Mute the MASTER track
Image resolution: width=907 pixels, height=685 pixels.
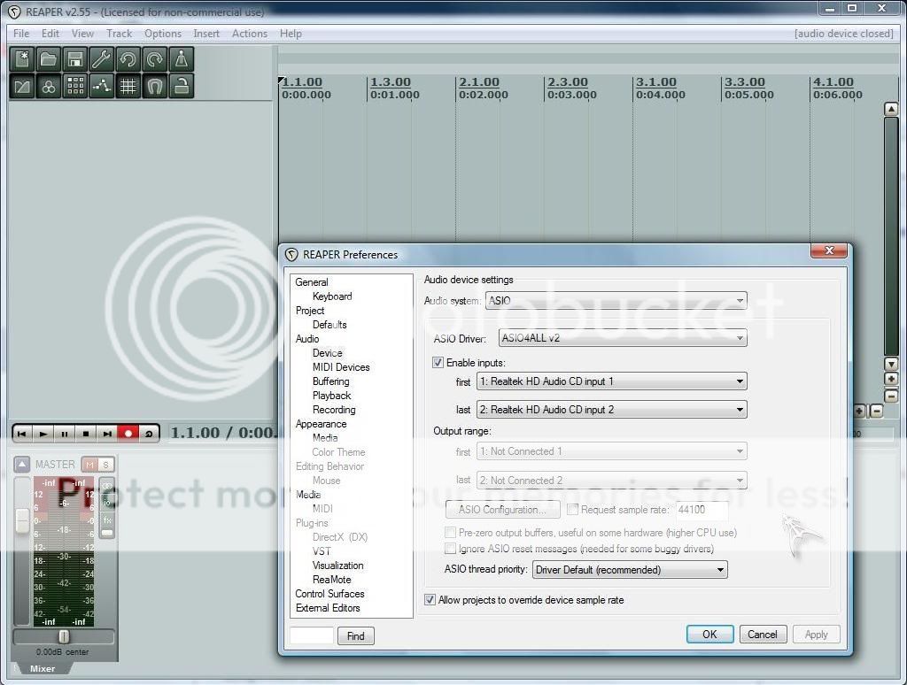coord(89,465)
